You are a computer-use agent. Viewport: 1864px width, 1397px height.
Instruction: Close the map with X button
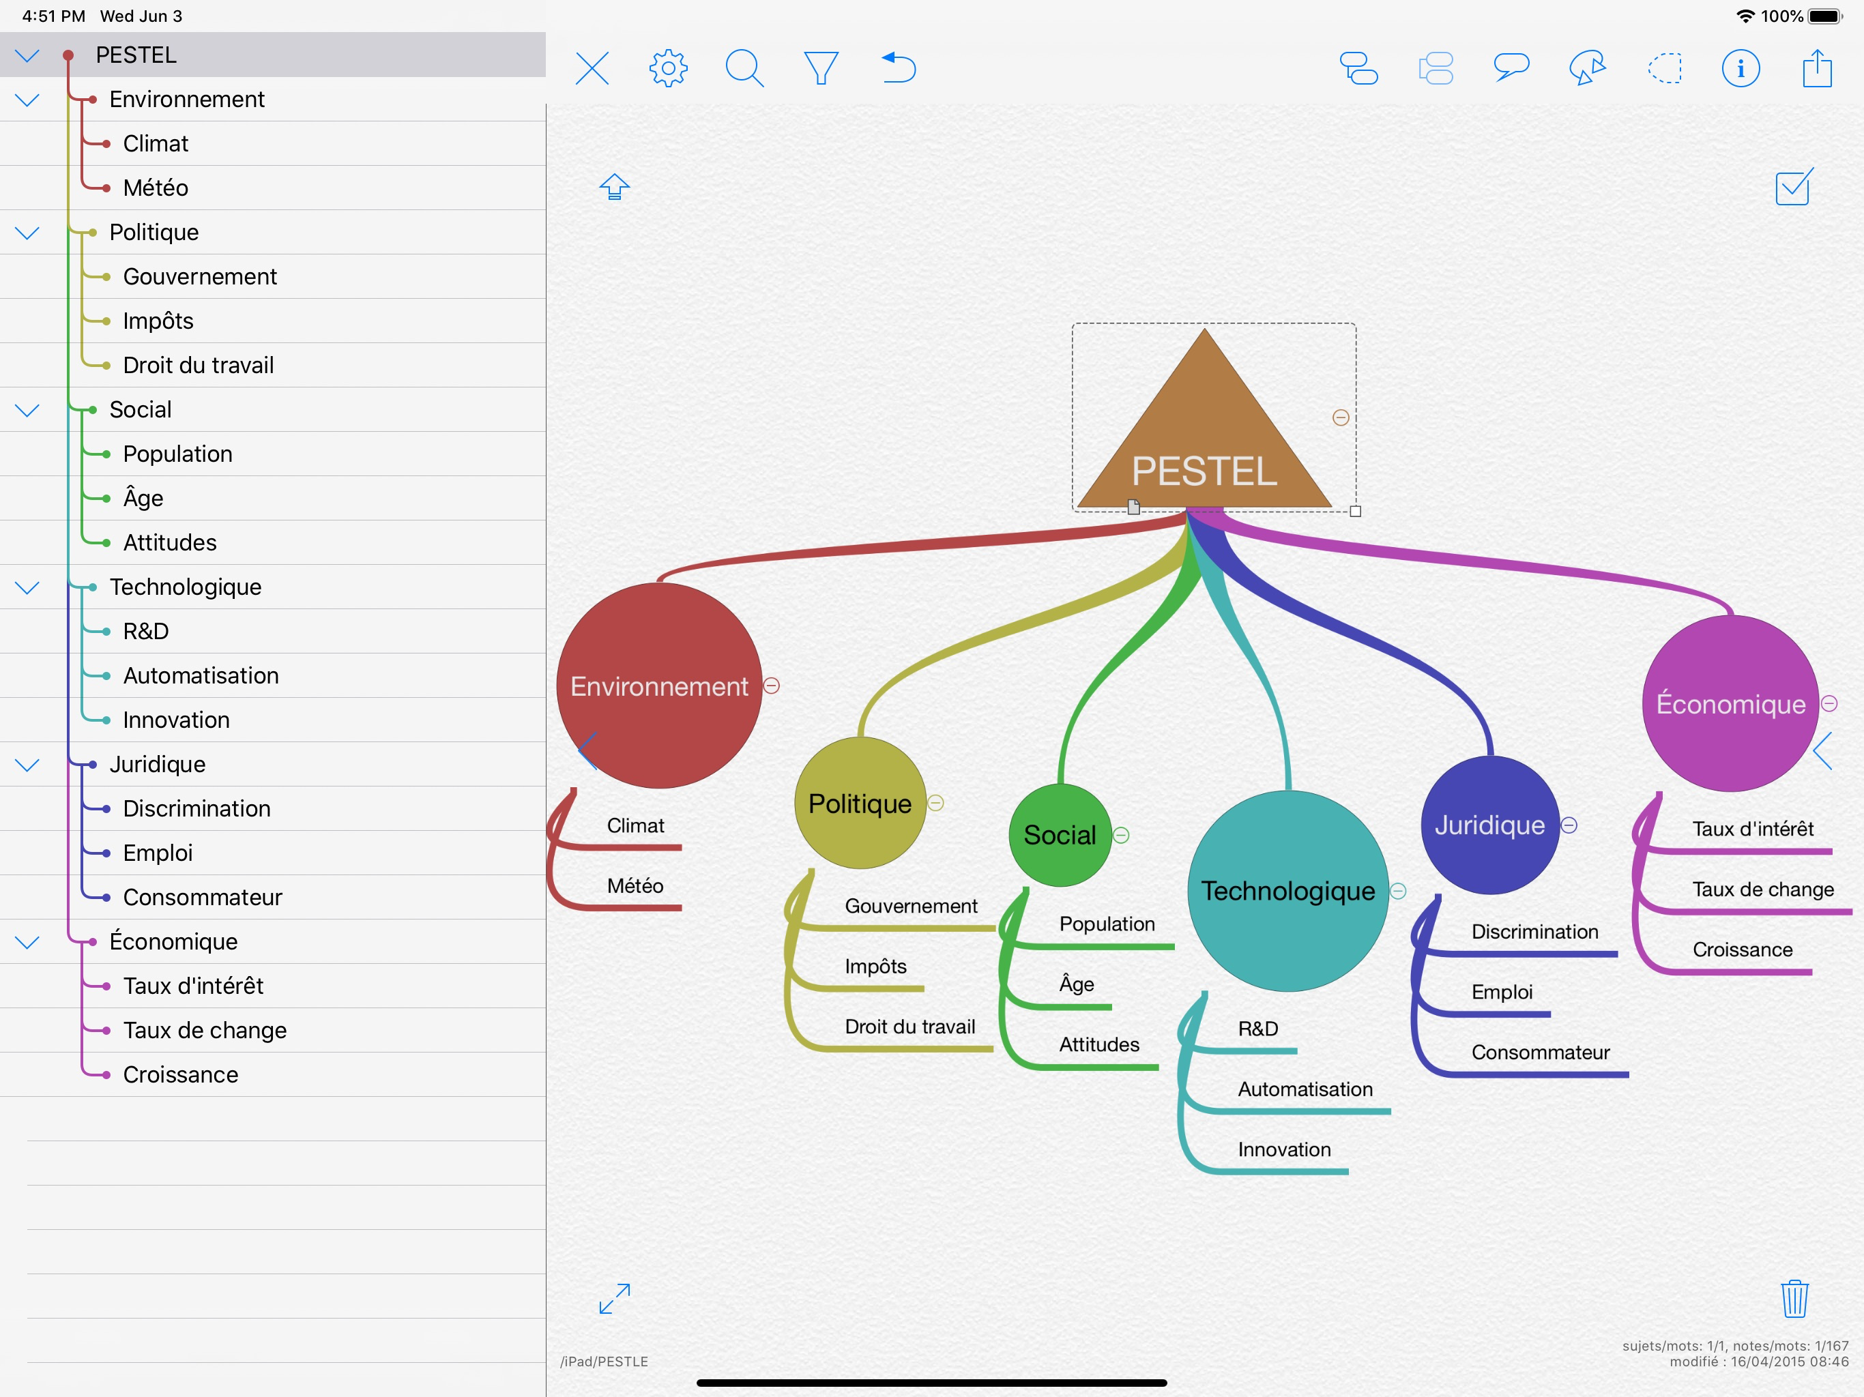(x=592, y=68)
